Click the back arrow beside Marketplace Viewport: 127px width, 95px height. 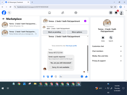coord(4,19)
